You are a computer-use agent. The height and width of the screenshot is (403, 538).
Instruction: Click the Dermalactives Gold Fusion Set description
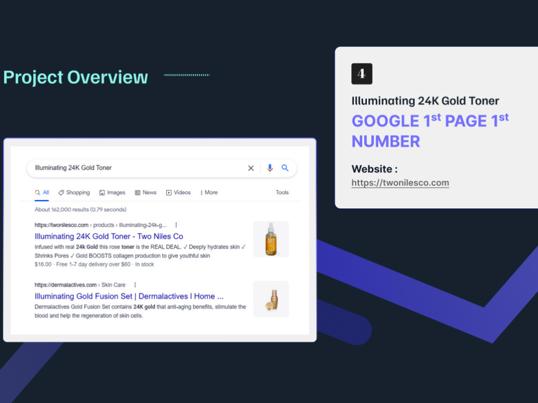140,311
